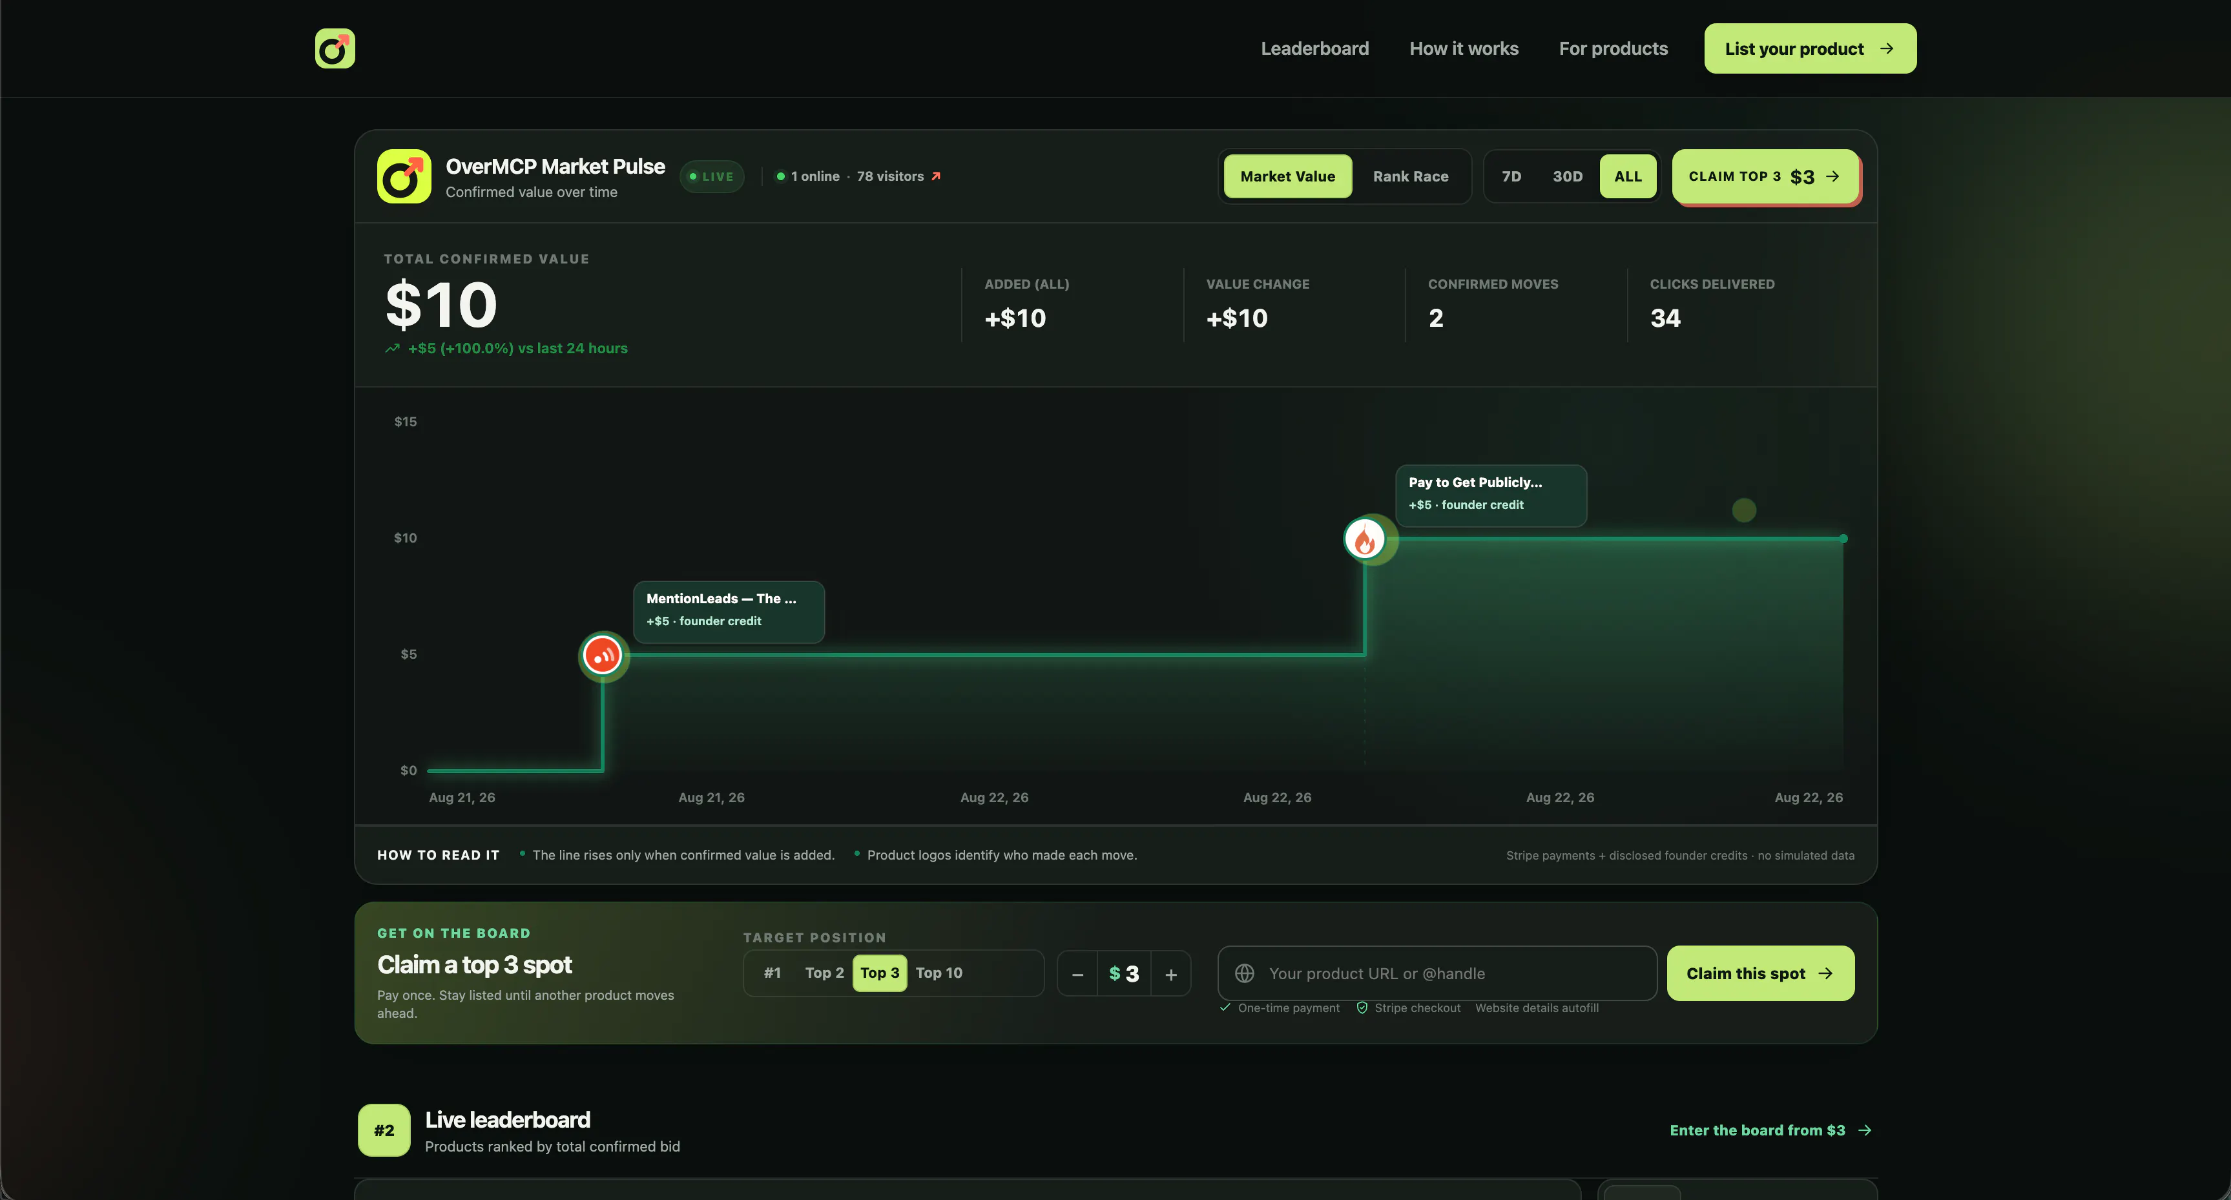Image resolution: width=2231 pixels, height=1200 pixels.
Task: Click the visitors external arrow icon
Action: tap(935, 176)
